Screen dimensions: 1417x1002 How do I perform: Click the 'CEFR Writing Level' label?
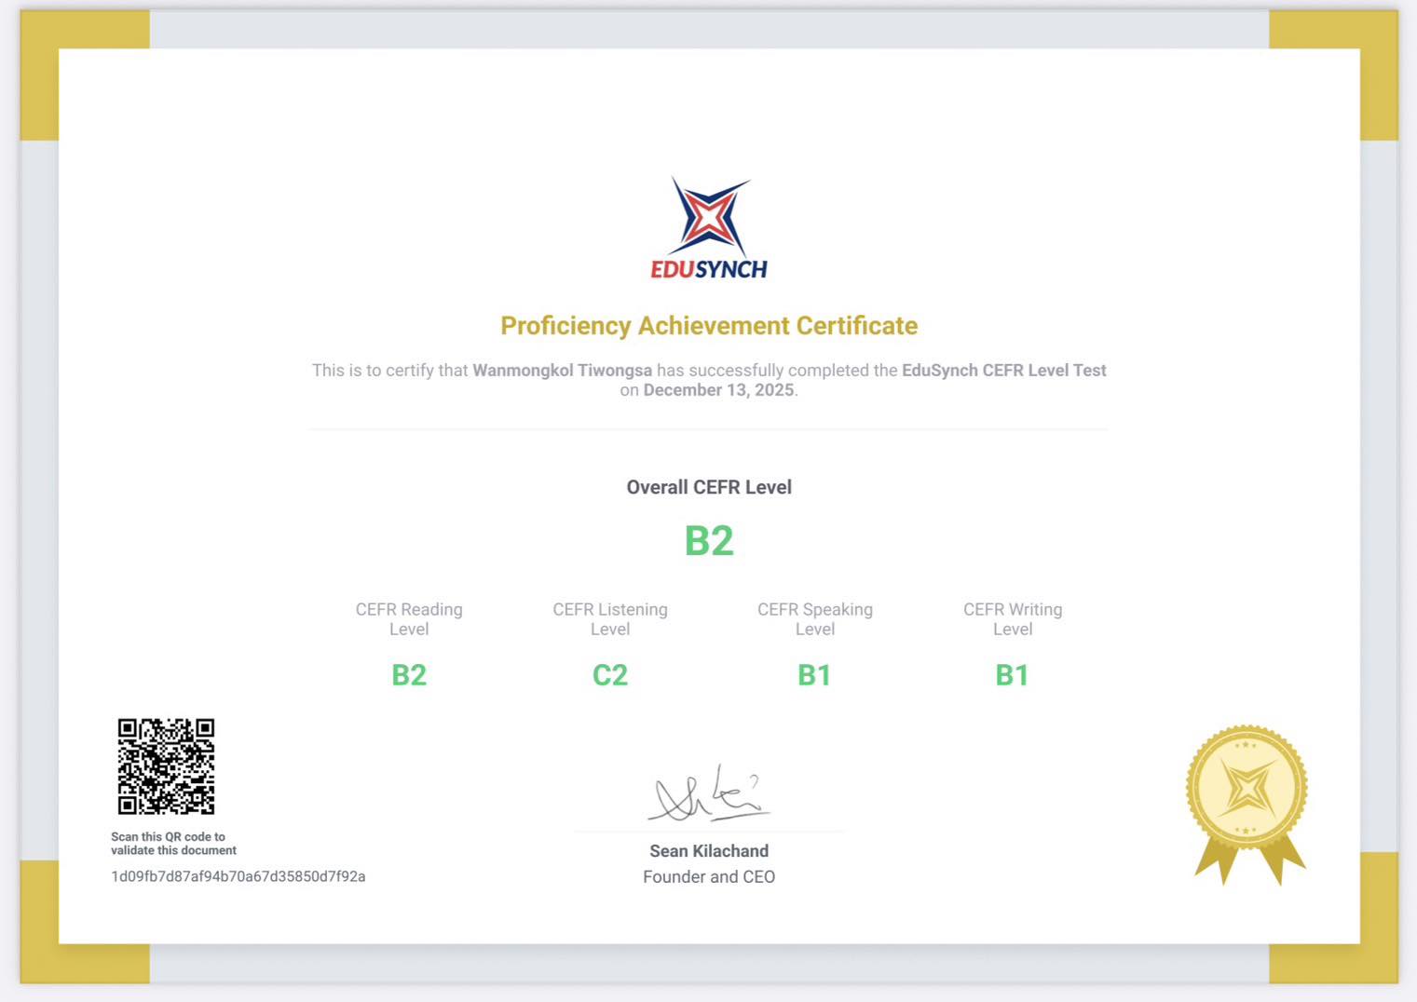pos(1013,619)
